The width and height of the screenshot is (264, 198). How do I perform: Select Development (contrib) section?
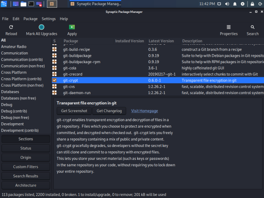20,131
